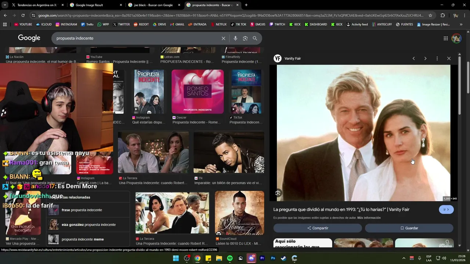Open the Image Resizer bookmark
The width and height of the screenshot is (470, 264).
(433, 25)
